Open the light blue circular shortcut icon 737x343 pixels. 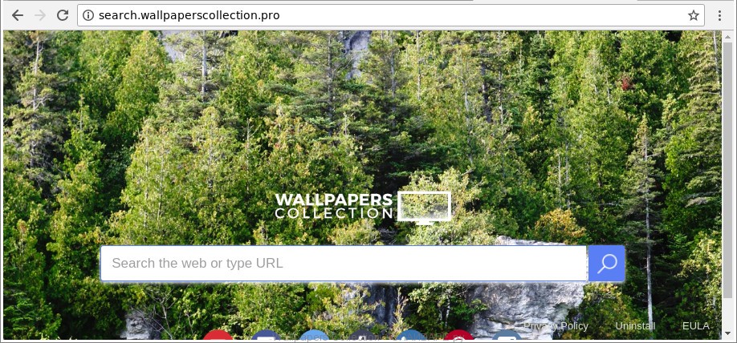(314, 335)
